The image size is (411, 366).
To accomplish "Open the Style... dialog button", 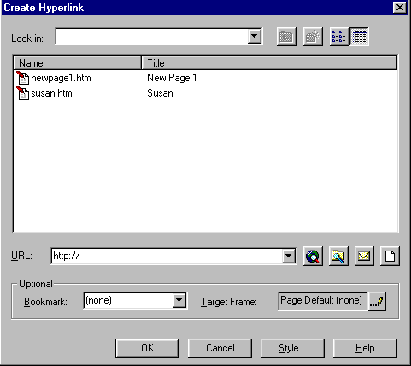I will tap(292, 348).
